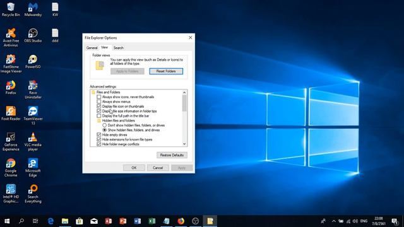Click the Cancel button
The image size is (404, 227).
pyautogui.click(x=158, y=168)
